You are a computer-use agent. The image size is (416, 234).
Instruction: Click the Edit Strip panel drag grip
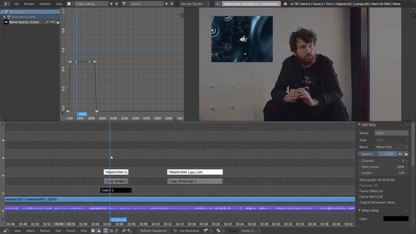click(x=408, y=125)
